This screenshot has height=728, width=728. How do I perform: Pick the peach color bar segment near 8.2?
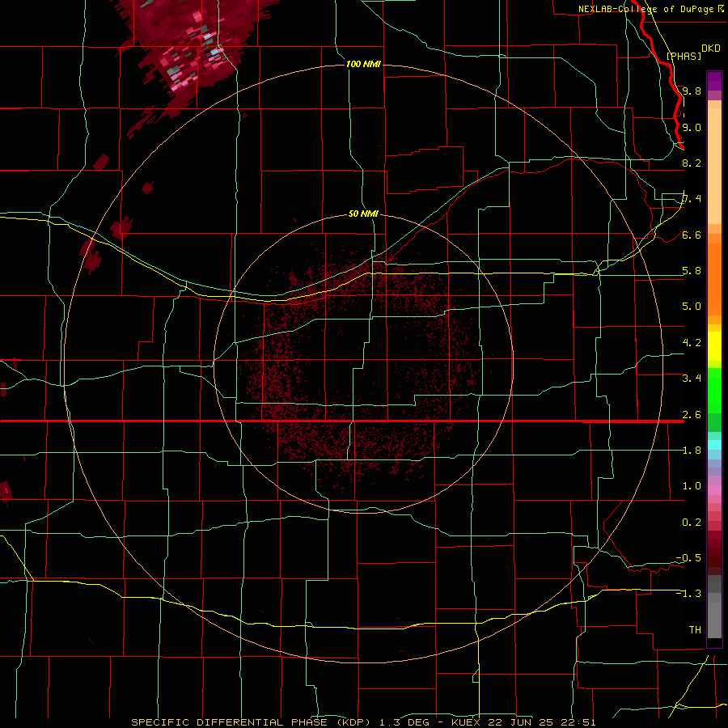pos(714,166)
